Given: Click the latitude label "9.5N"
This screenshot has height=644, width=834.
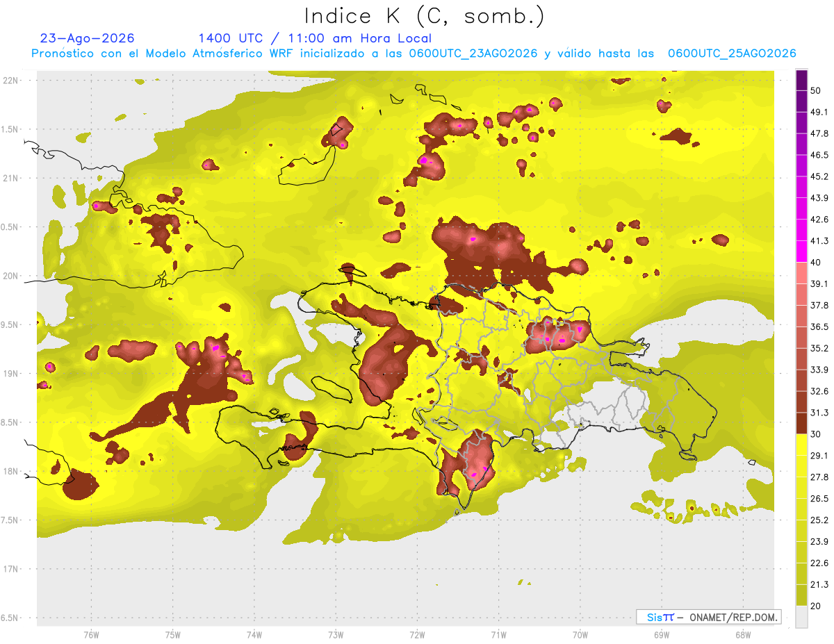Looking at the screenshot, I should (10, 324).
